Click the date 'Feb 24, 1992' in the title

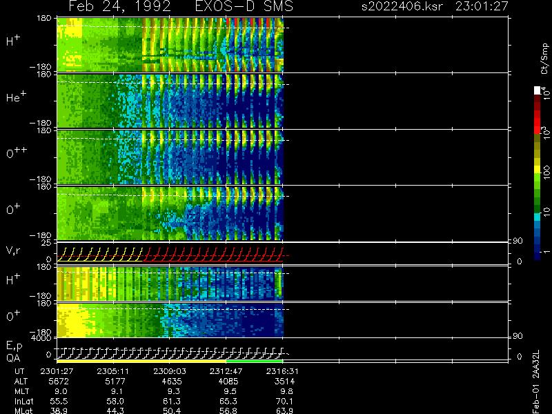(x=119, y=6)
